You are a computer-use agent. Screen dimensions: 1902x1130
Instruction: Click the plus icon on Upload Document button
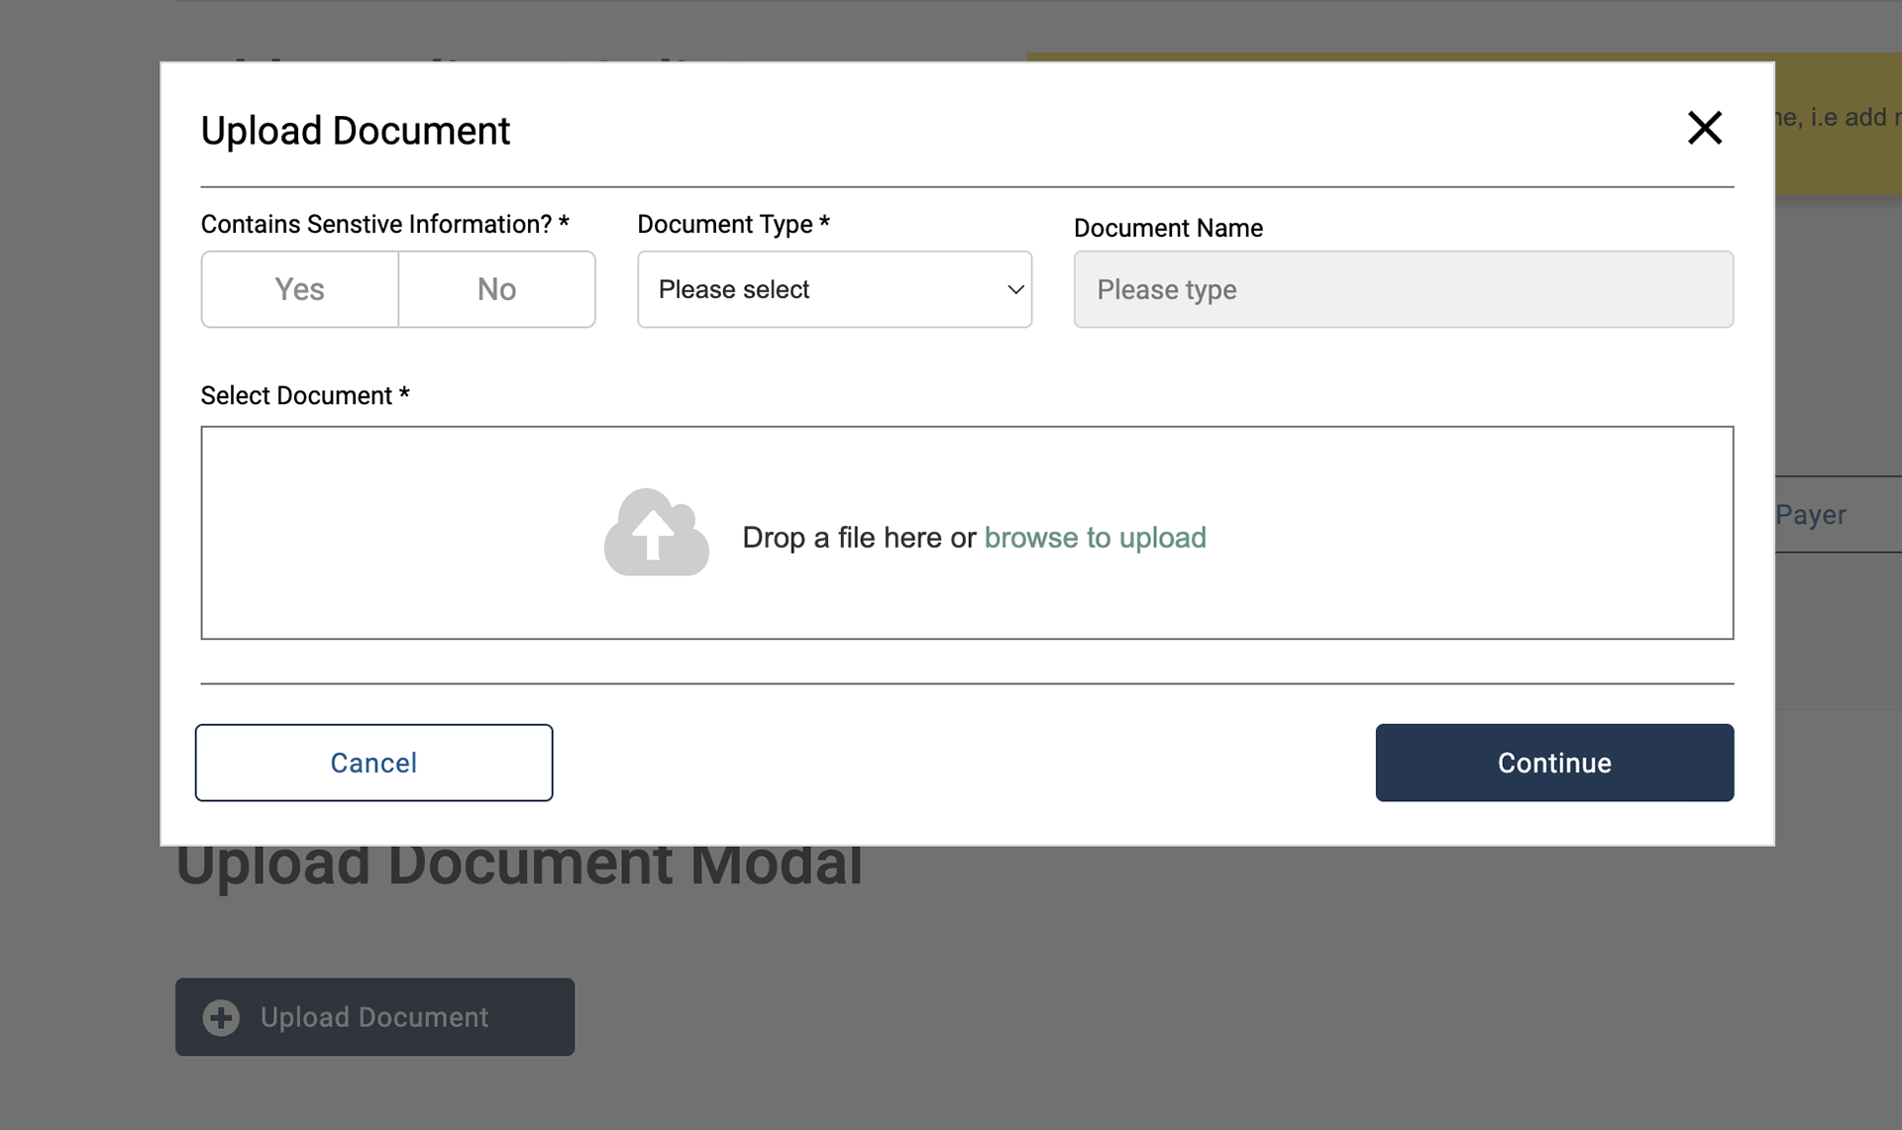[221, 1017]
